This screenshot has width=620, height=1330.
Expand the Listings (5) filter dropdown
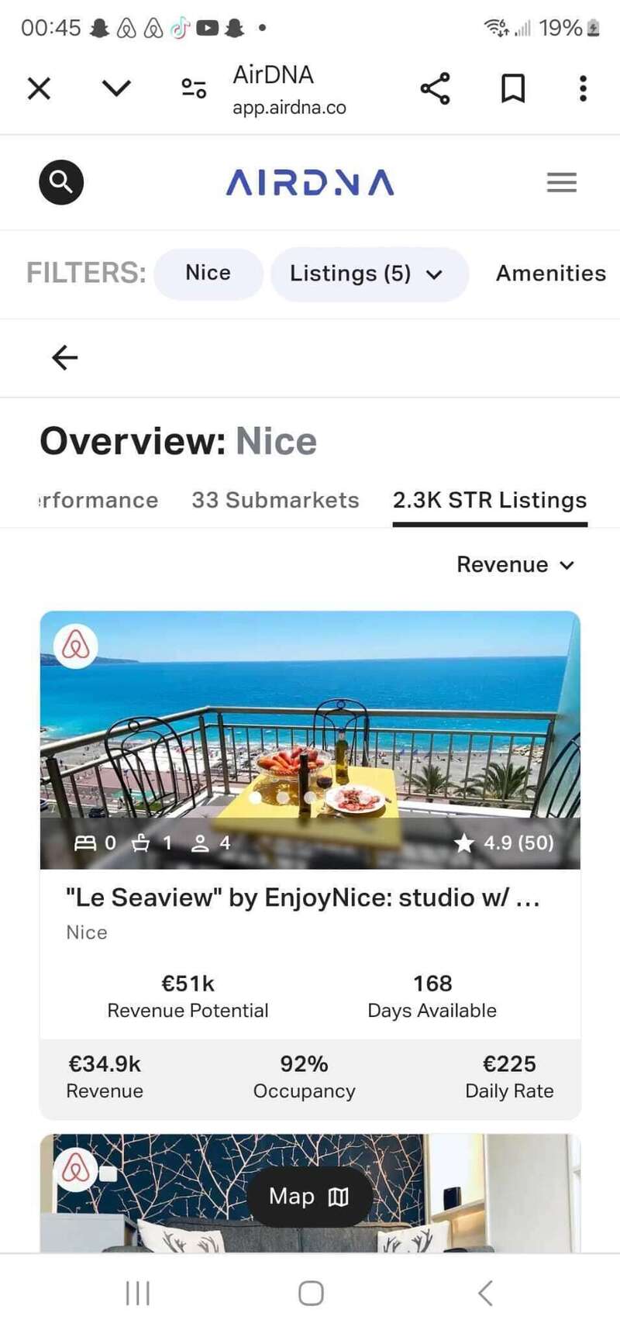tap(369, 274)
